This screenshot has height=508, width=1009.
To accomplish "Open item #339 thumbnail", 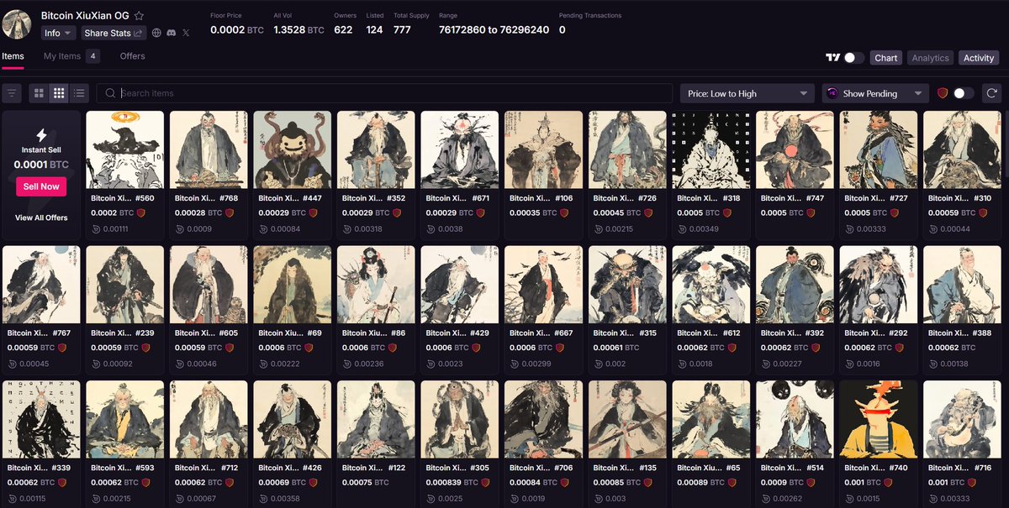I will coord(41,419).
